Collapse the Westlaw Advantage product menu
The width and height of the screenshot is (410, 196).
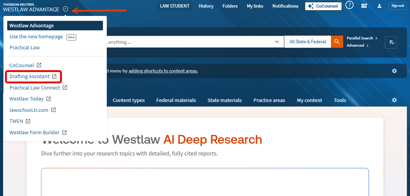click(x=66, y=9)
